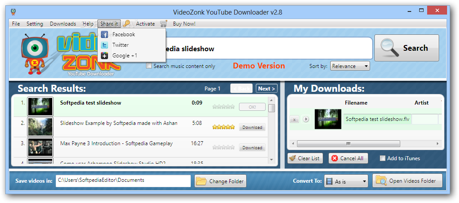
Task: Click the OK! button on first result
Action: pyautogui.click(x=252, y=107)
